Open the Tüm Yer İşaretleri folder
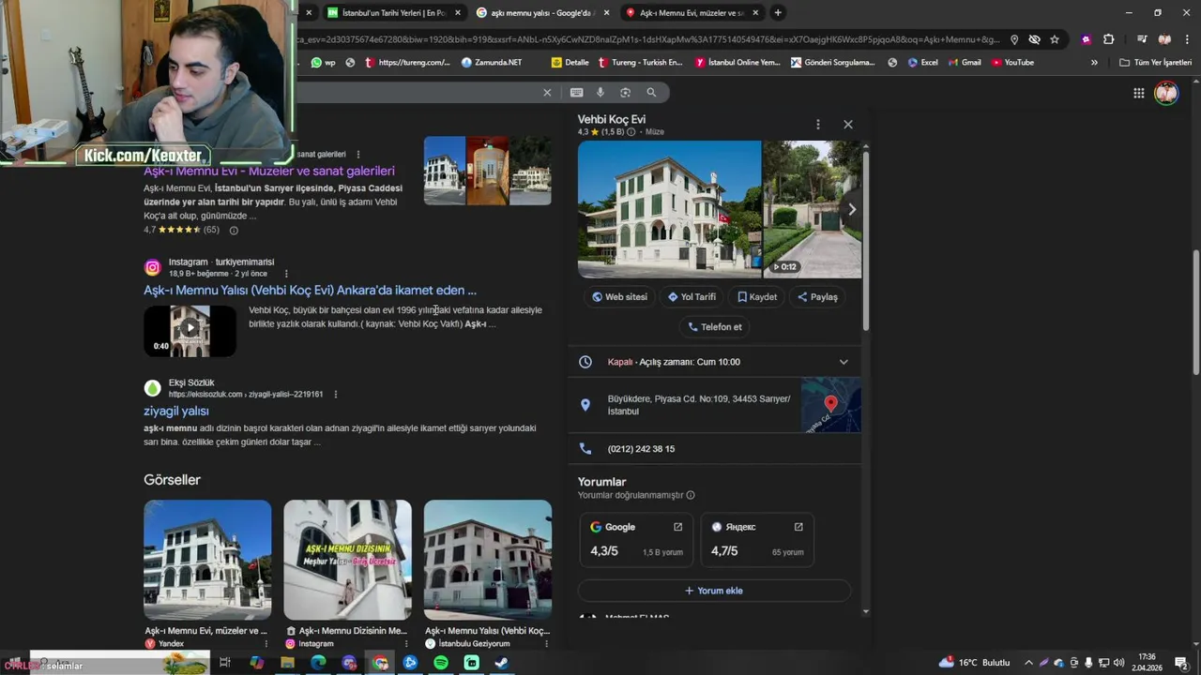Viewport: 1201px width, 675px height. click(1155, 63)
